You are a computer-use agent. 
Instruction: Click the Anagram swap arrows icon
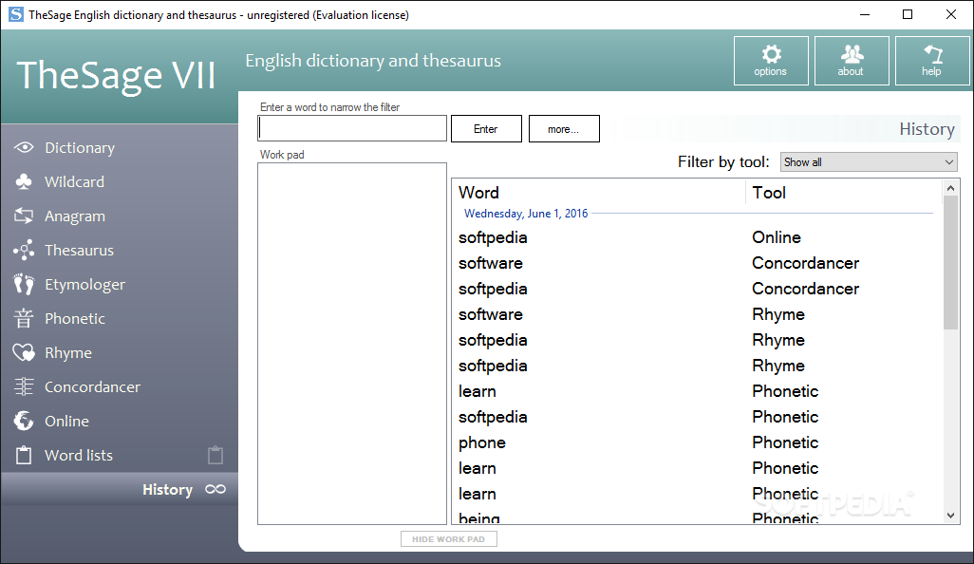coord(24,216)
